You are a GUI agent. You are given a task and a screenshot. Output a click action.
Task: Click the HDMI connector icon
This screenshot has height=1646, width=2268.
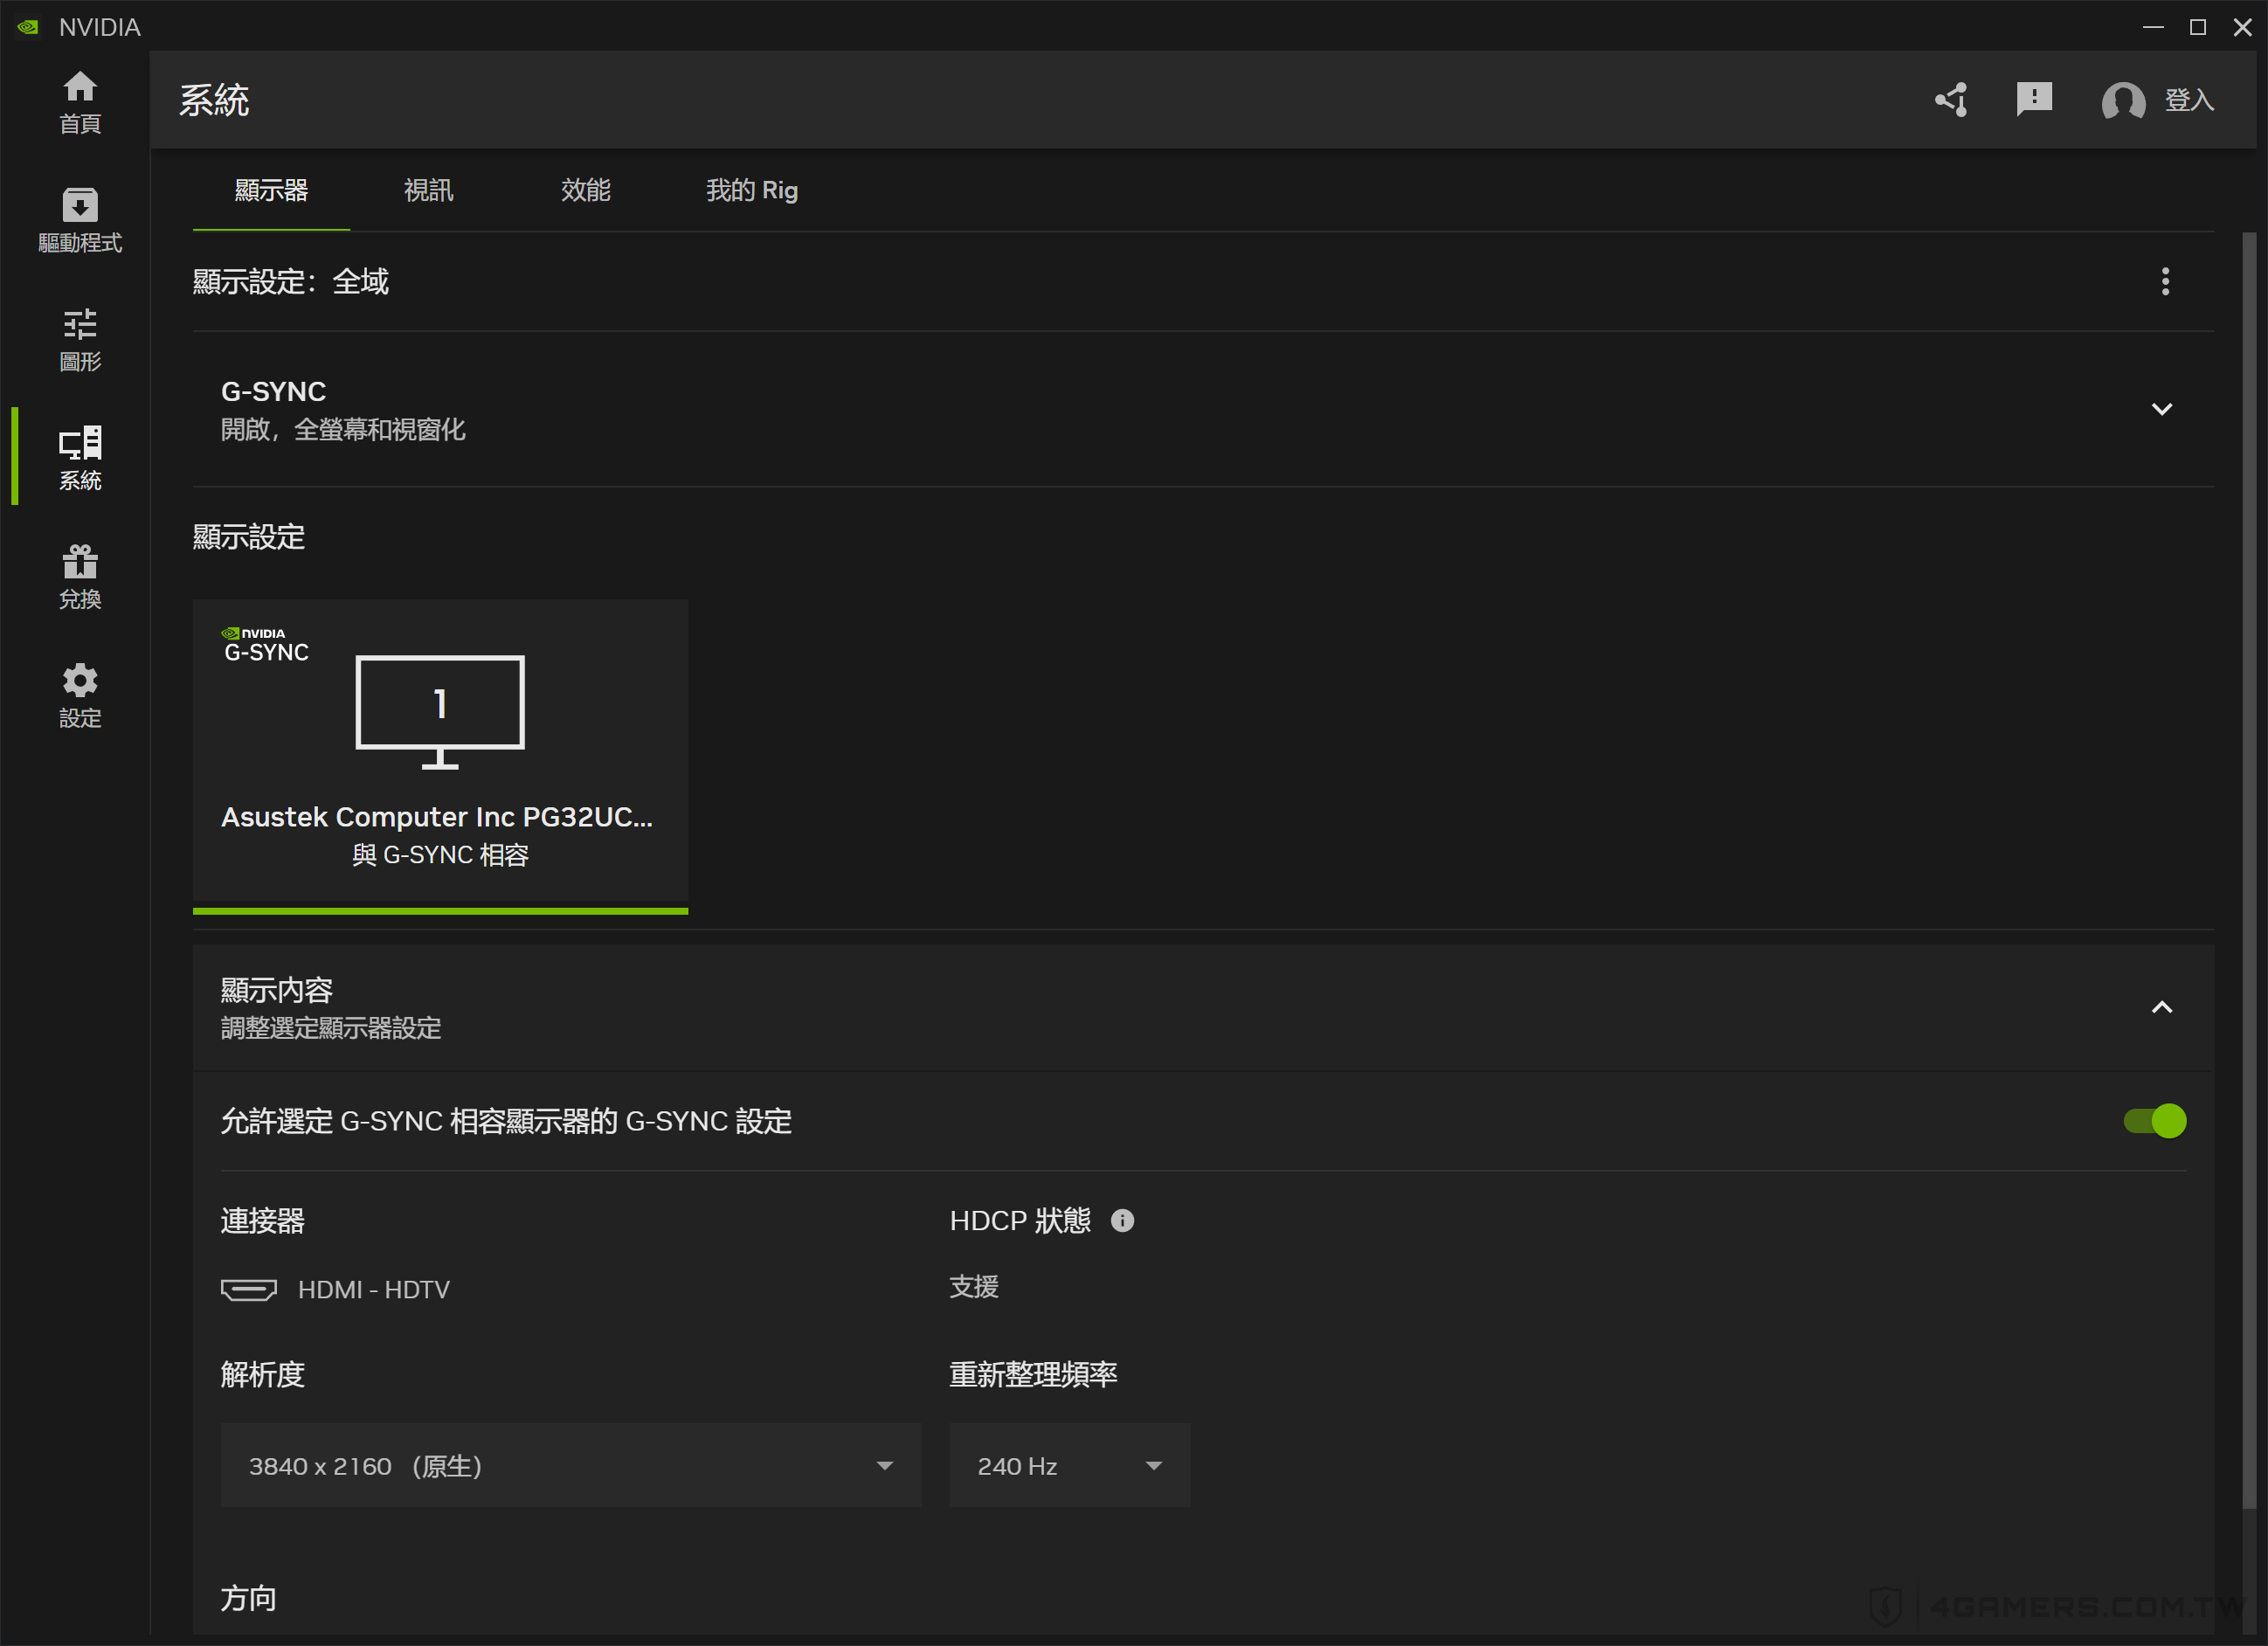click(x=249, y=1289)
